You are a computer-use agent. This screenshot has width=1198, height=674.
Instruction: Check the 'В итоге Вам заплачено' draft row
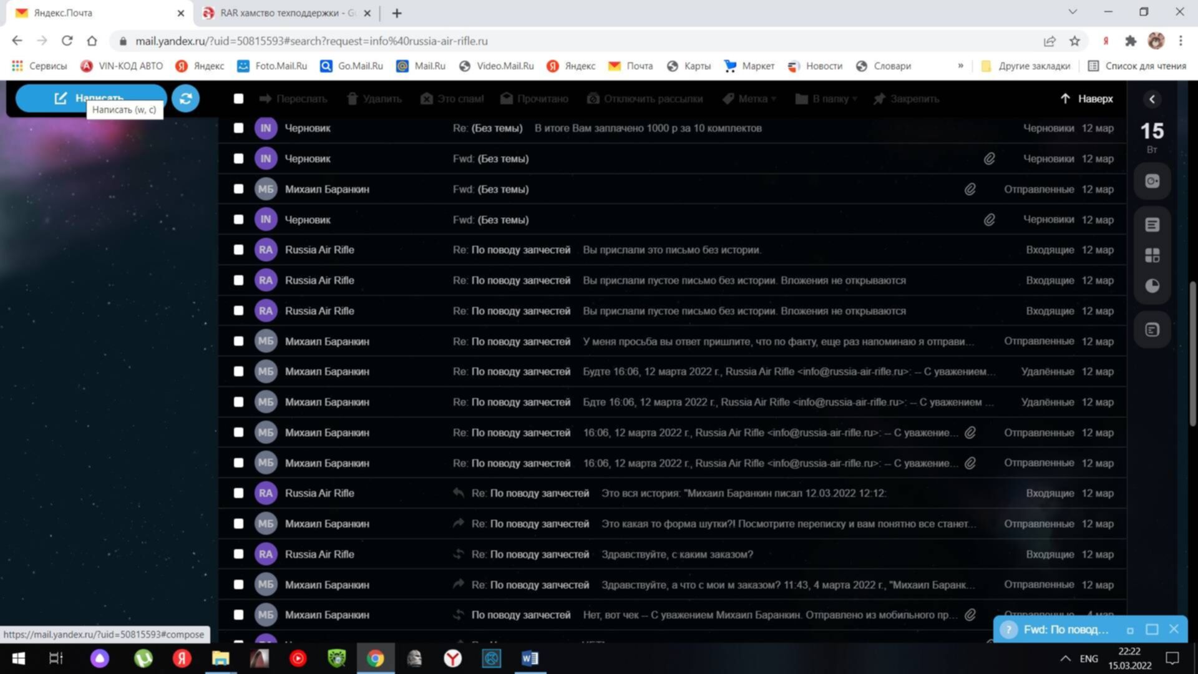point(238,128)
